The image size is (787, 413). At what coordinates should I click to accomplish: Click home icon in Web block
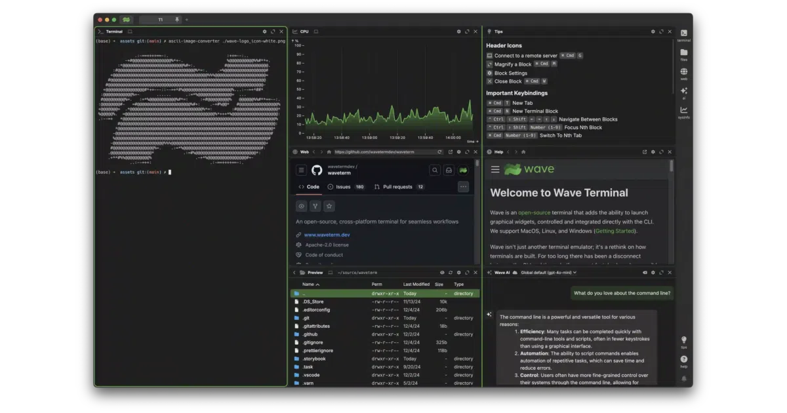click(x=329, y=152)
